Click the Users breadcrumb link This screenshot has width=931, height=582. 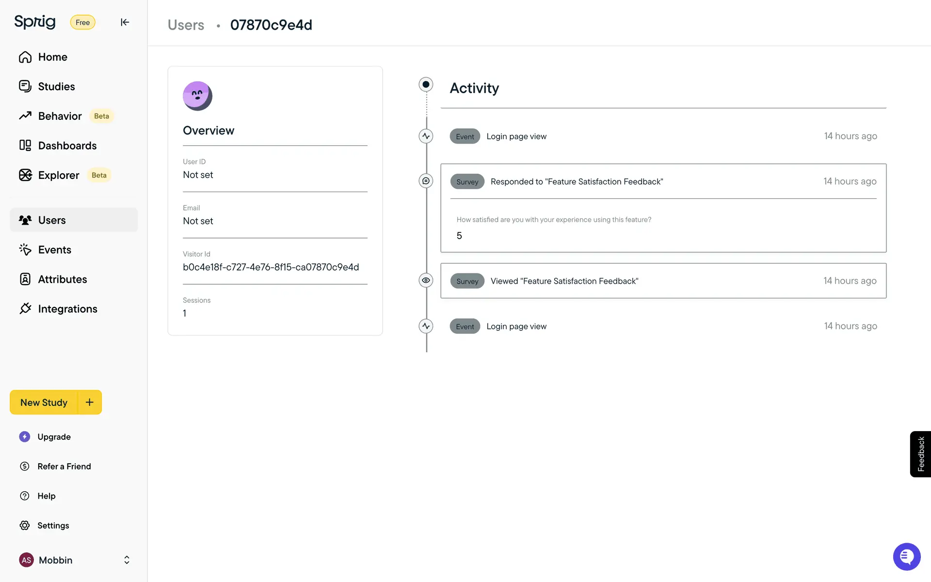[x=186, y=25]
